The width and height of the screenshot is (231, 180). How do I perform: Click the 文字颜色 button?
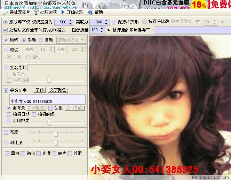58,90
